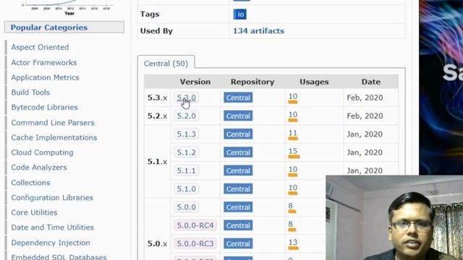Open version 5.2.0

pos(186,116)
